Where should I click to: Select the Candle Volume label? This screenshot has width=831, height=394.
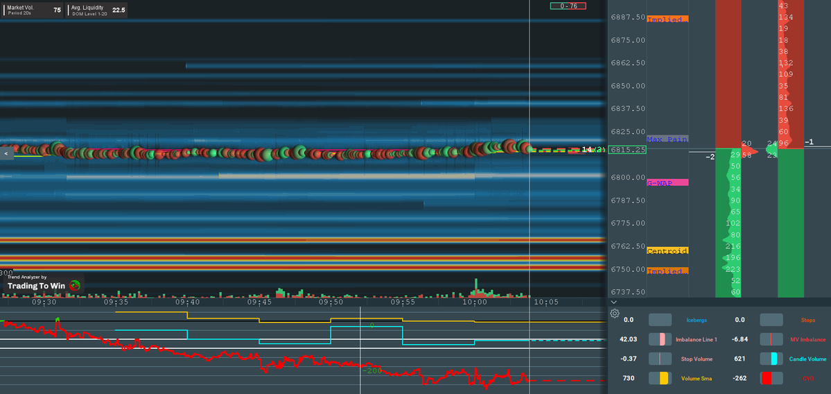(x=807, y=359)
